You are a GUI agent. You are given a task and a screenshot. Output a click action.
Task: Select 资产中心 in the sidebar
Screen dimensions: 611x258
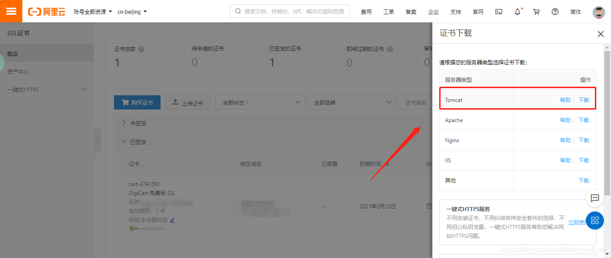coord(47,72)
